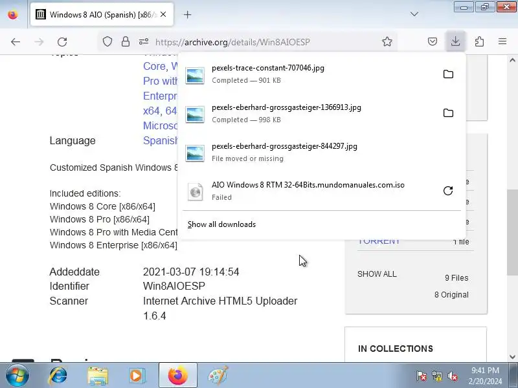Reload the archive.org page
The image size is (518, 388).
click(x=62, y=42)
